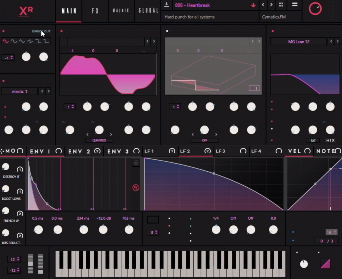Image resolution: width=342 pixels, height=279 pixels.
Task: Open the 808 - Heartbreak preset dropdown
Action: pos(210,5)
